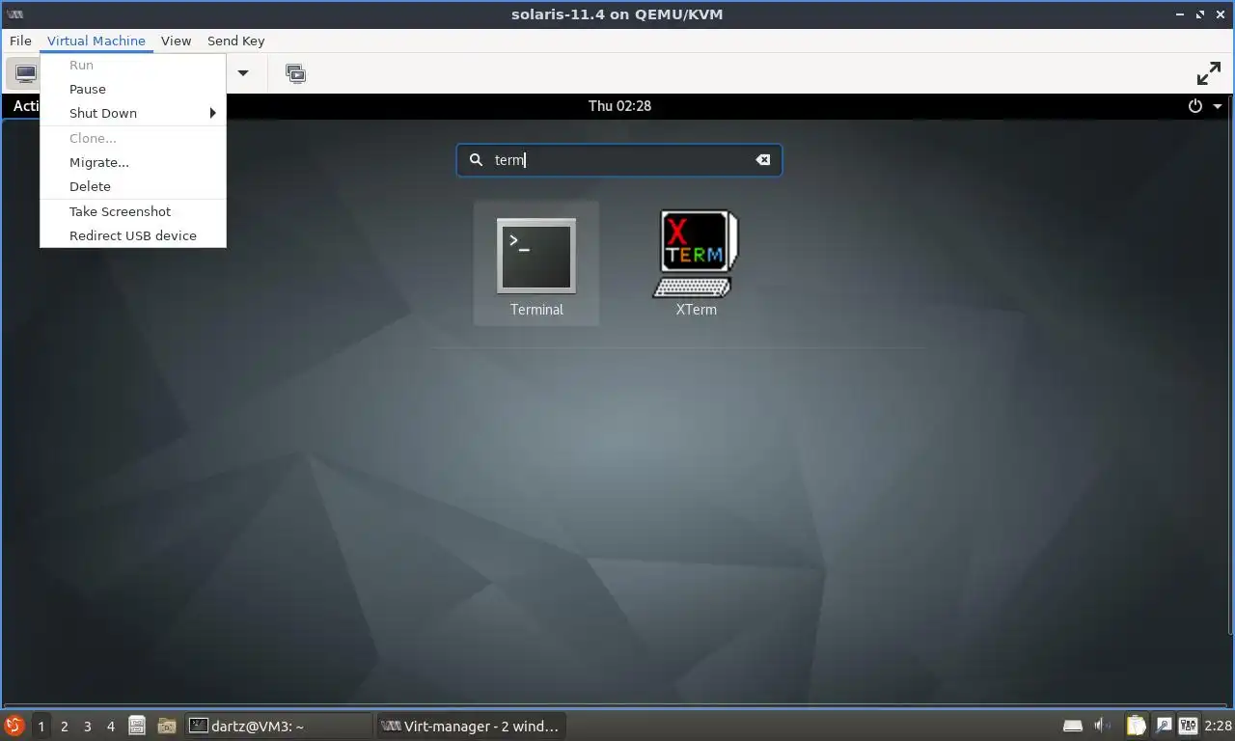Click the magnifier icon in search box
The image size is (1235, 741).
476,160
